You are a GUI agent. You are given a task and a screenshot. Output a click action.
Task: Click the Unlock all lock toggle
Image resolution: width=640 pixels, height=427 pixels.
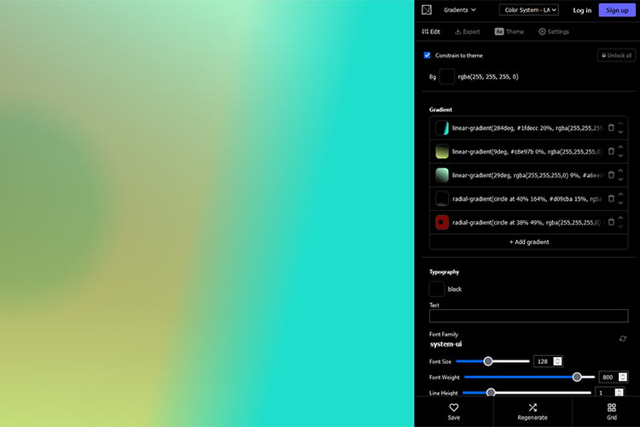616,56
